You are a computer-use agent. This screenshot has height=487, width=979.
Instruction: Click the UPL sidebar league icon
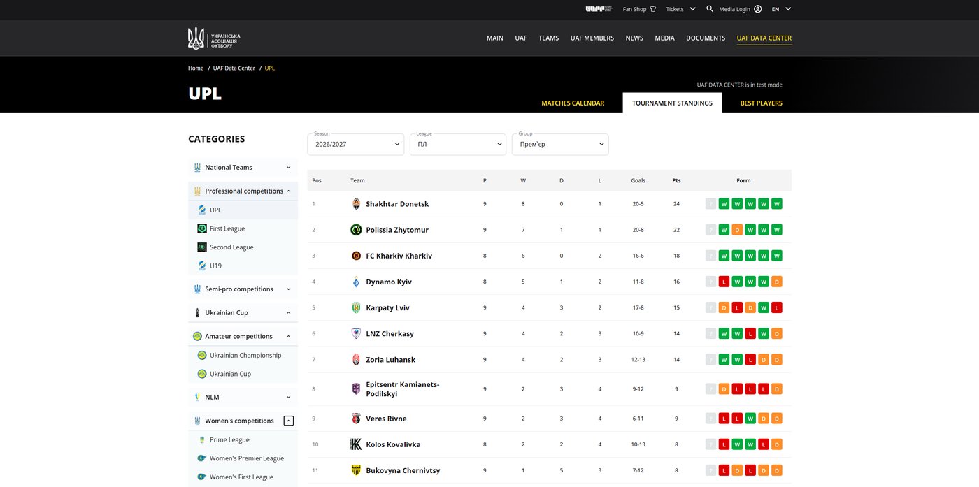point(202,210)
